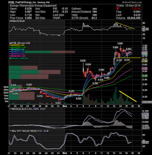Click the 0.900 price label

(115, 48)
